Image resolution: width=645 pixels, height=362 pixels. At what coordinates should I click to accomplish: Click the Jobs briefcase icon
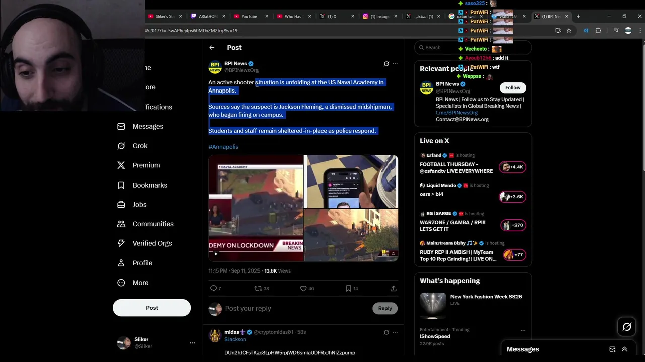click(x=121, y=205)
